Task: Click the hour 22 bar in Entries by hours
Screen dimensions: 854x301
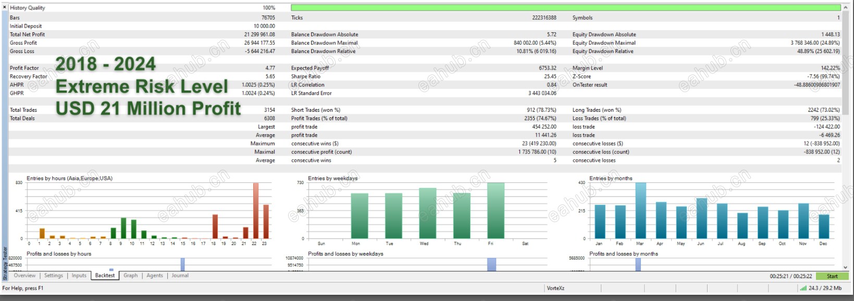Action: (x=255, y=211)
